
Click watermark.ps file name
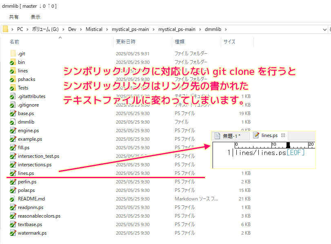pos(32,233)
